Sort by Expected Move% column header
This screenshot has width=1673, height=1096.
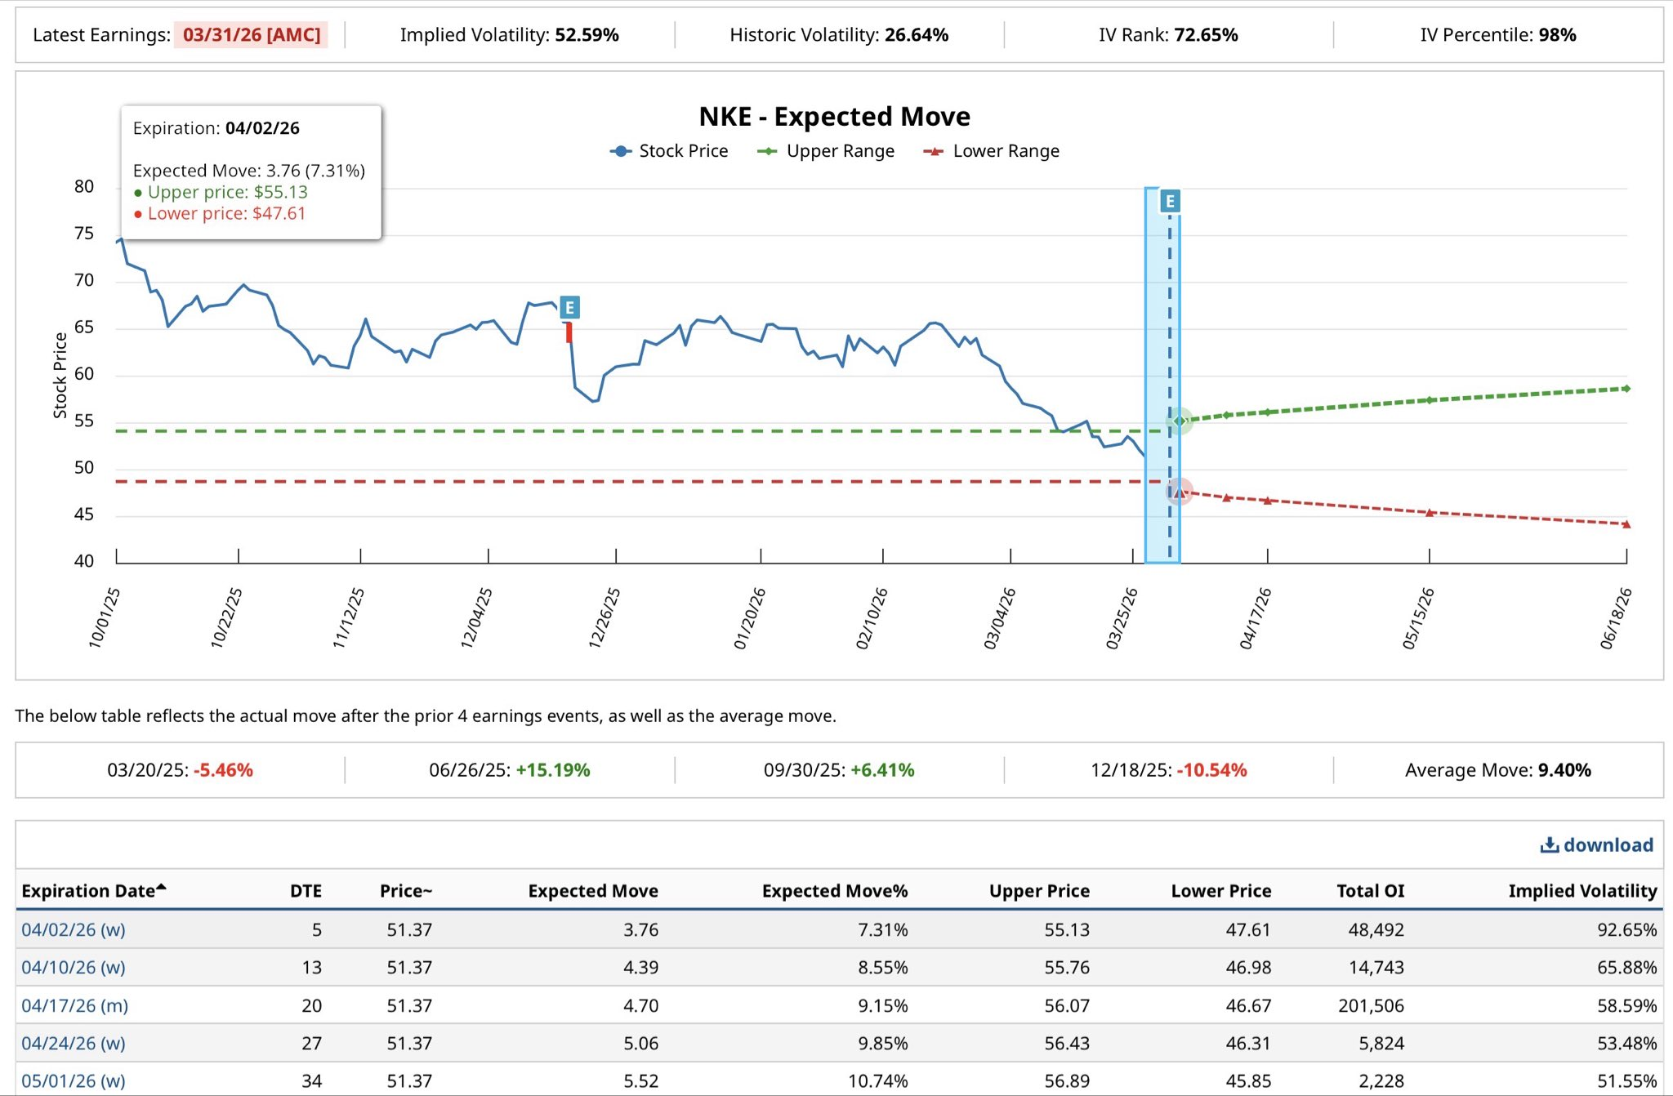coord(834,891)
